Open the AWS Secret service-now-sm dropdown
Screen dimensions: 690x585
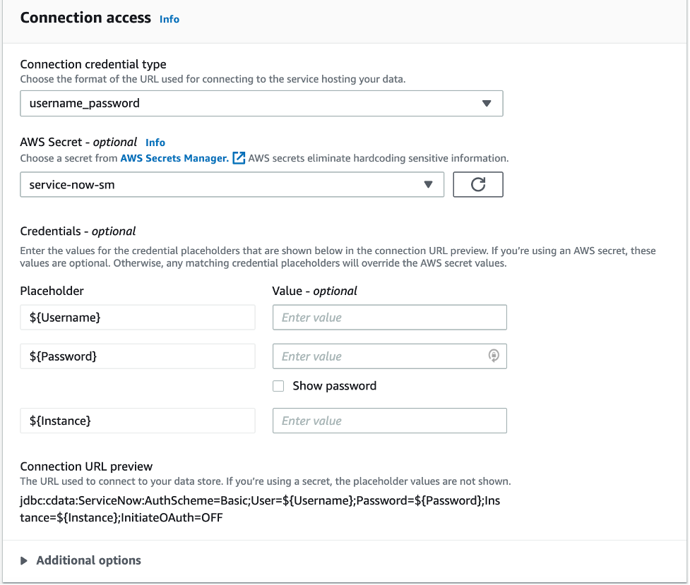click(232, 185)
